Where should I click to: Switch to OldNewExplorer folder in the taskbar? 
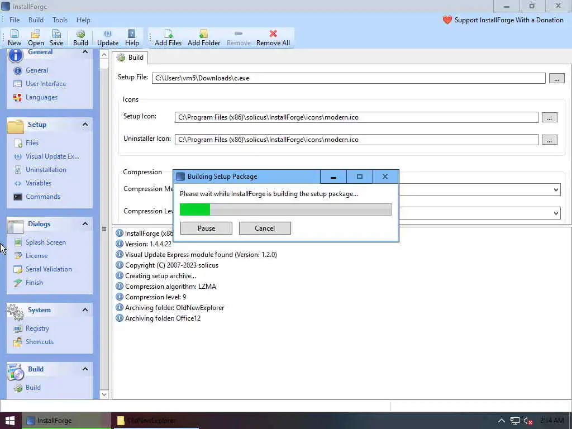[x=155, y=421]
